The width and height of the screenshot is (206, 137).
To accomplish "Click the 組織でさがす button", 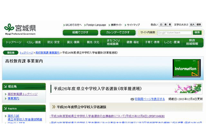I will (x=80, y=32).
